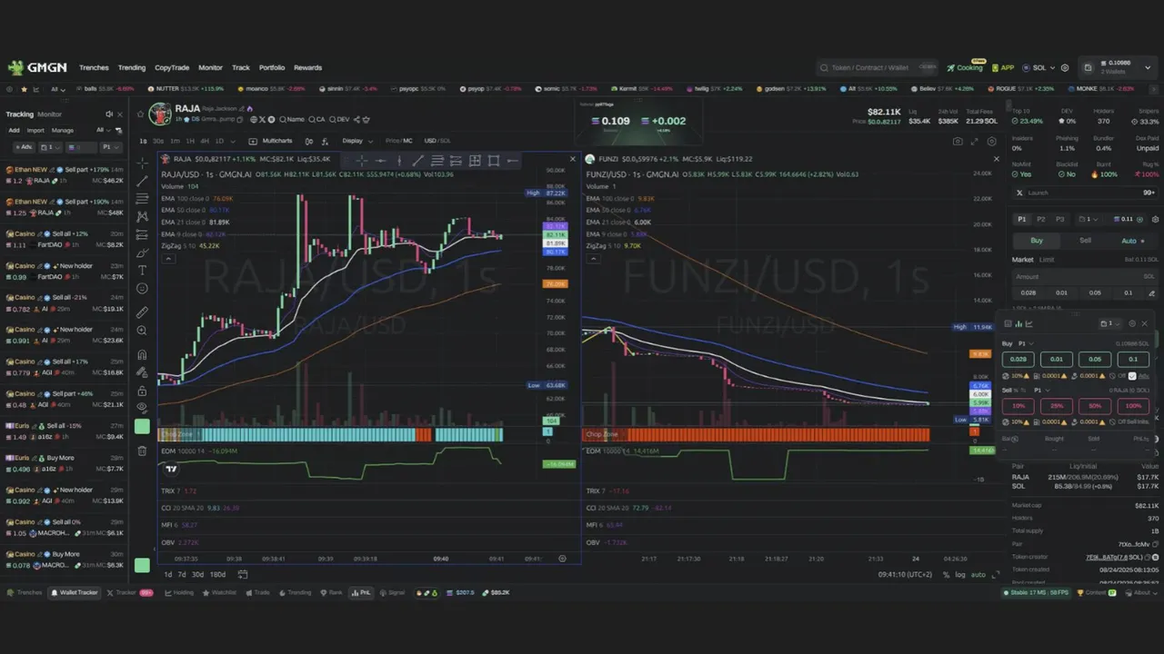Select the 1s chart timeframe
1164x654 pixels.
pos(143,141)
